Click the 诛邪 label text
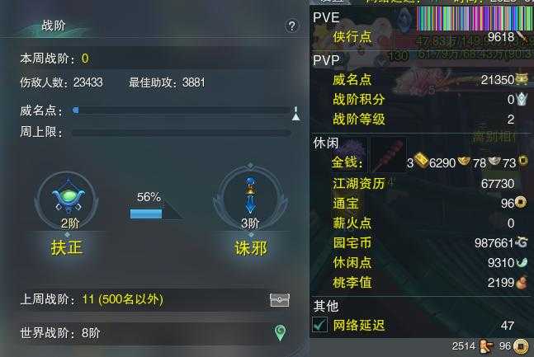The image size is (534, 357). [x=251, y=248]
